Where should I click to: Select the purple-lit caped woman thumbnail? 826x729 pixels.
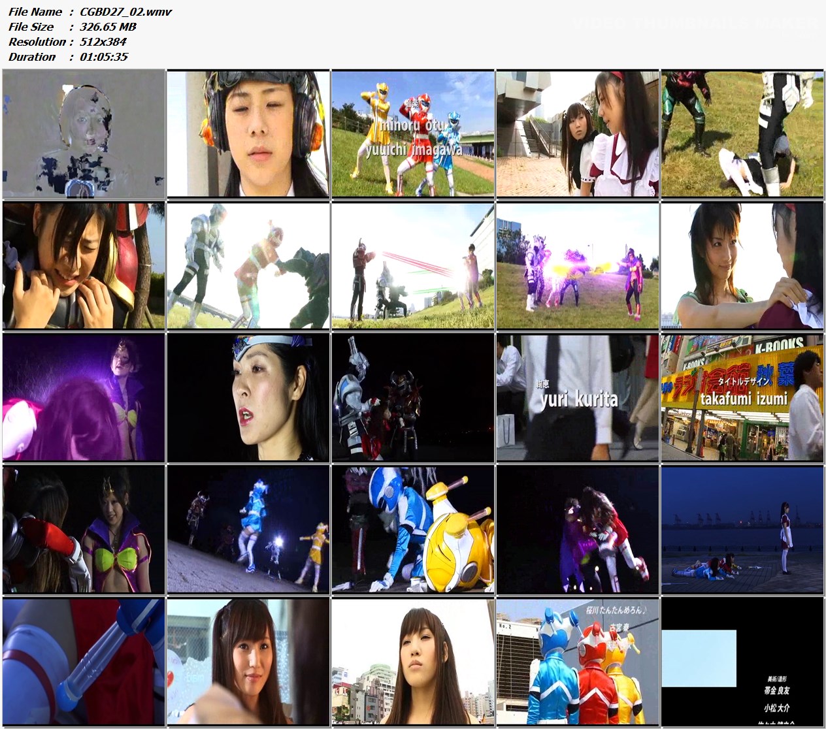point(84,397)
